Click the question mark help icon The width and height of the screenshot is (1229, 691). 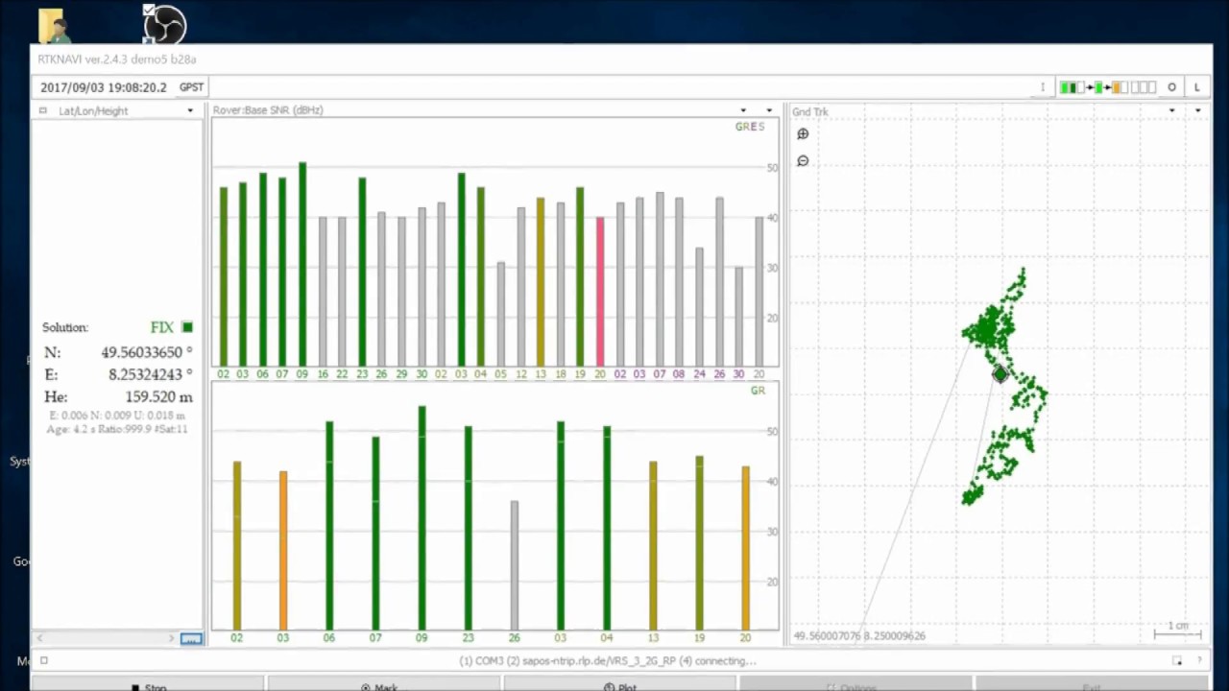1199,660
